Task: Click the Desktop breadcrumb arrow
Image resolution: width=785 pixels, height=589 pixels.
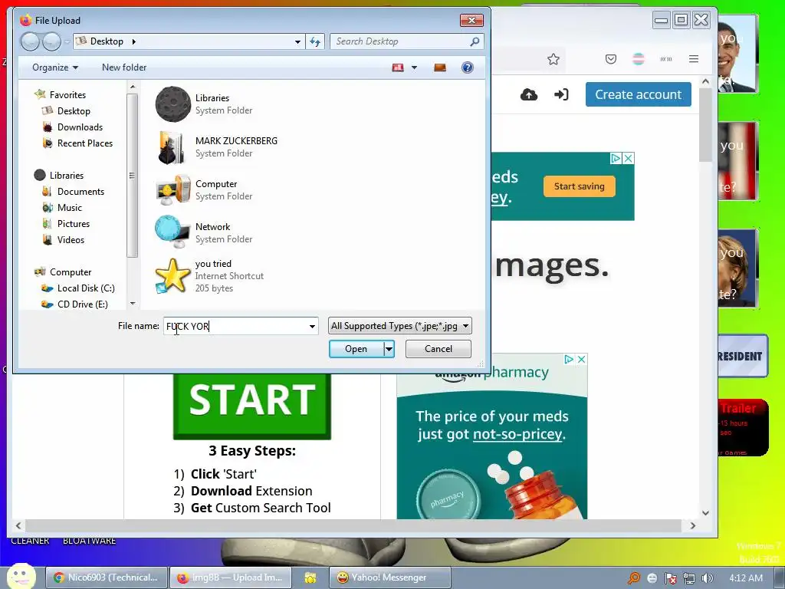Action: (x=133, y=41)
